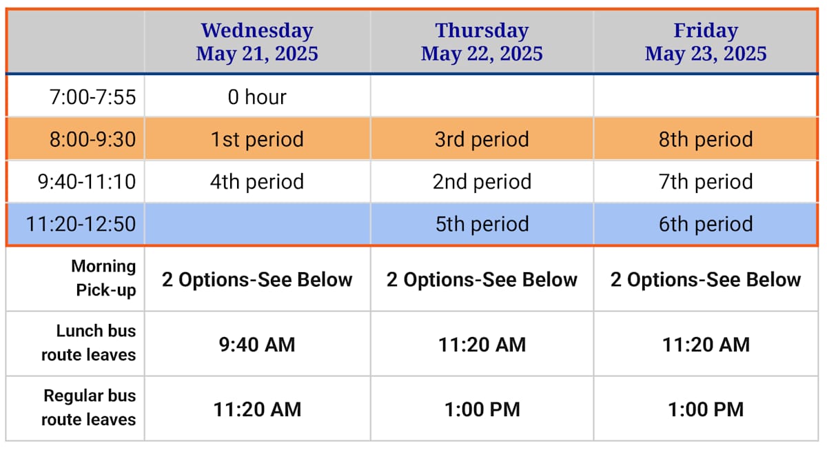Select the 8:00-9:30 time slot label
827x450 pixels.
click(x=92, y=140)
